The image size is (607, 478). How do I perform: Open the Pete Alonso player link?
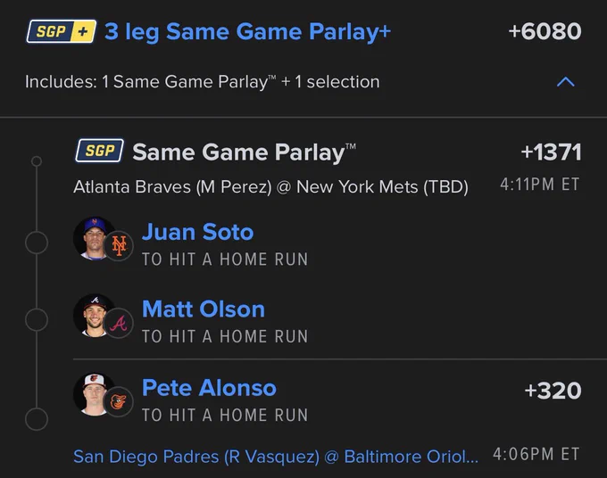click(210, 388)
